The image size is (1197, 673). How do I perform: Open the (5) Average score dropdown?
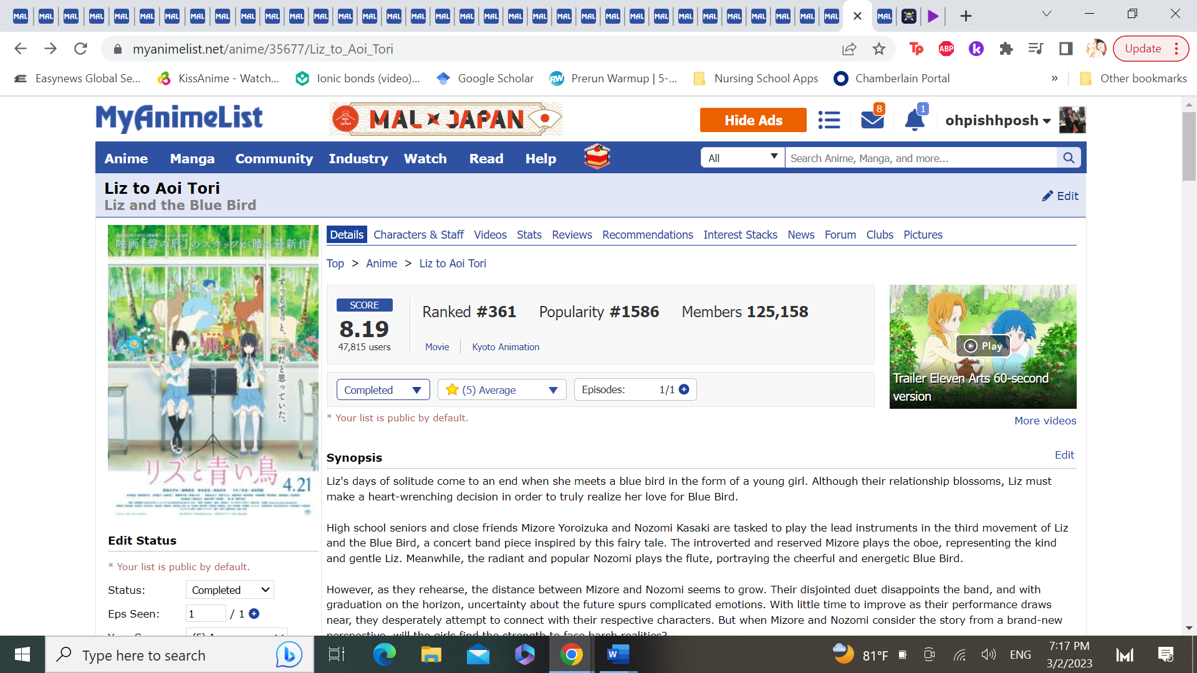[x=502, y=389]
